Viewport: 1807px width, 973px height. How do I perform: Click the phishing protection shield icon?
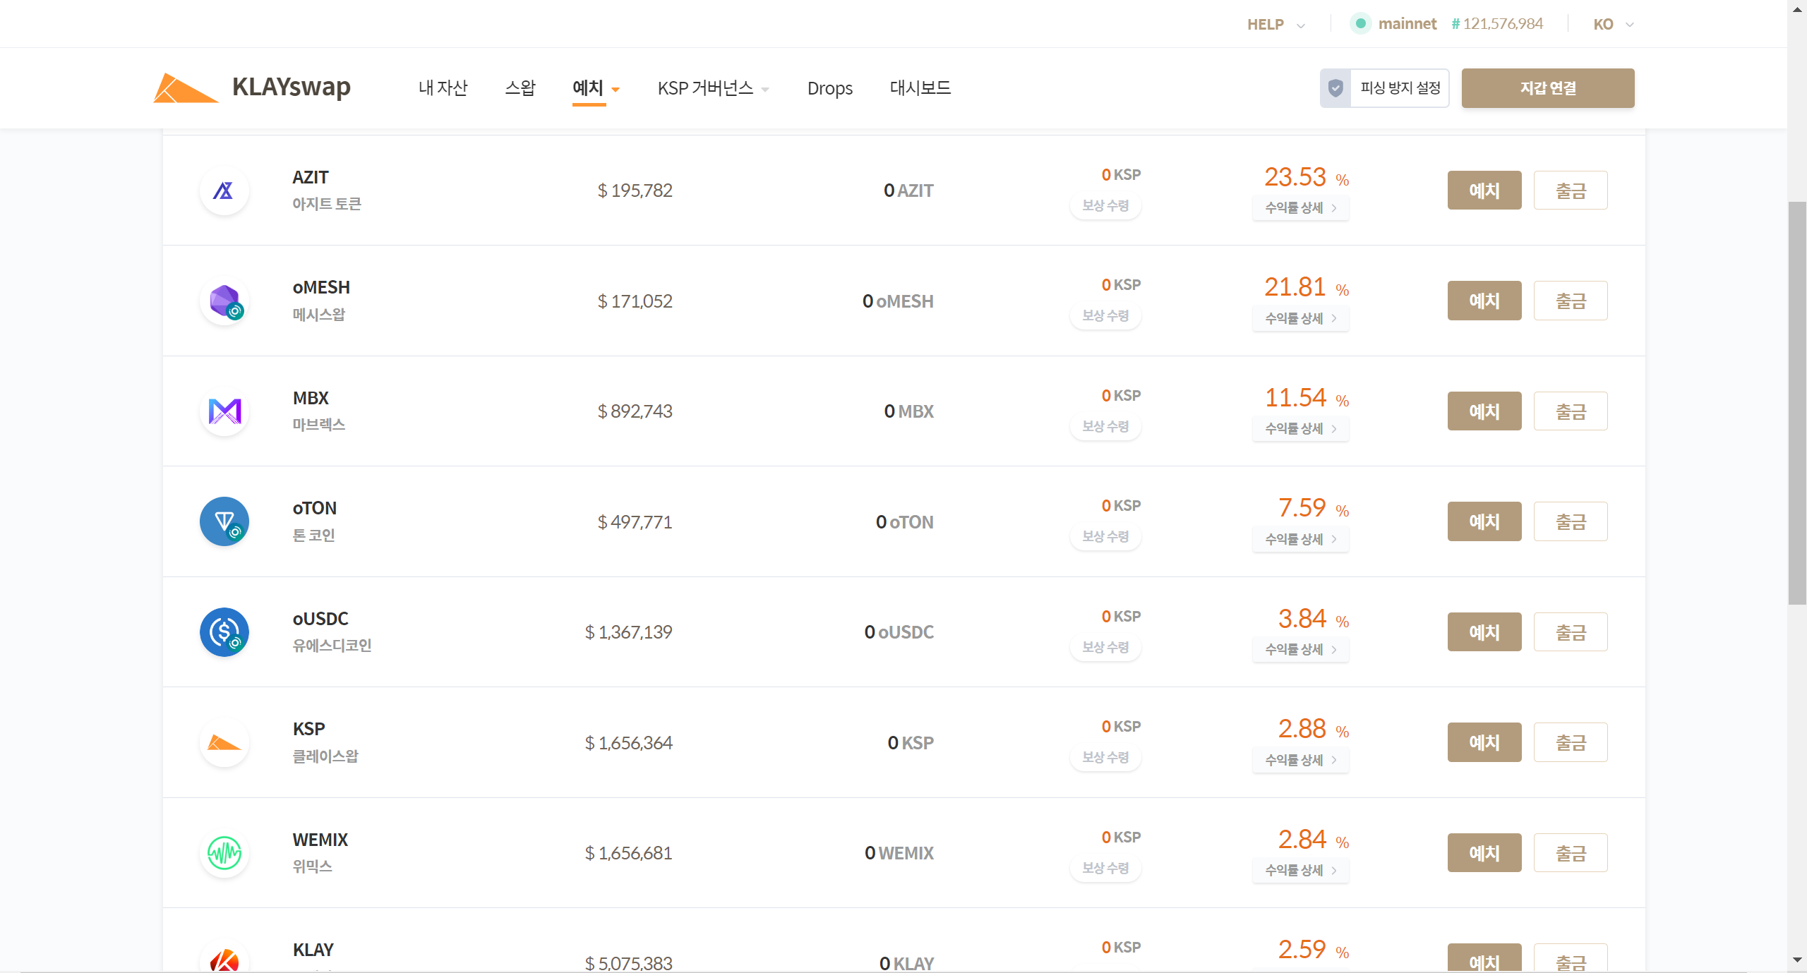[x=1335, y=87]
